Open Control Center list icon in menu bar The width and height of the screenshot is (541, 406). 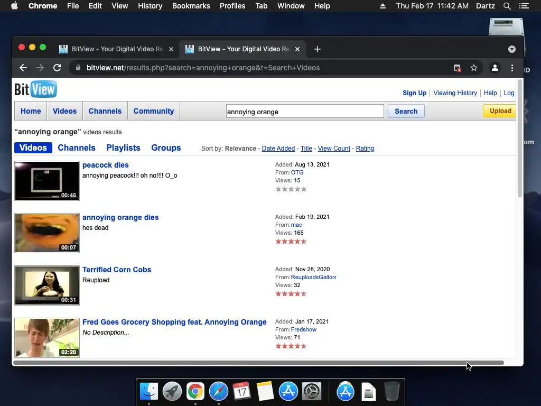(524, 6)
